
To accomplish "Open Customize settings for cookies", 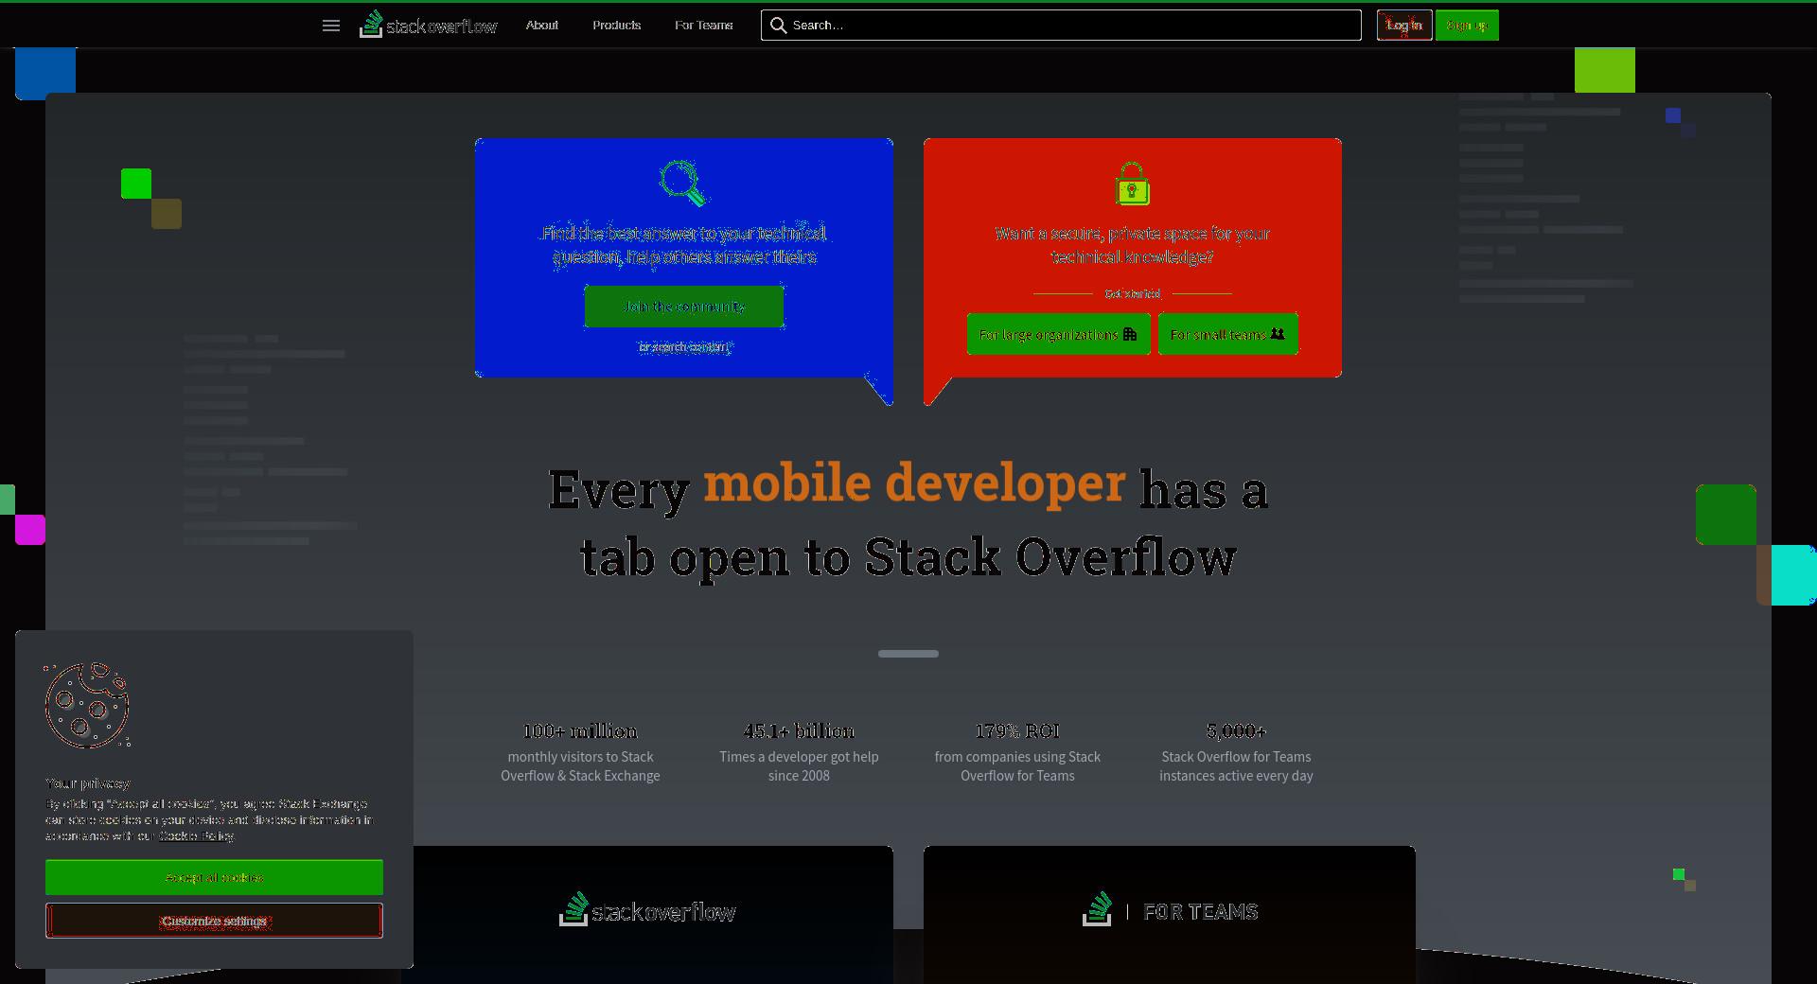I will [214, 921].
